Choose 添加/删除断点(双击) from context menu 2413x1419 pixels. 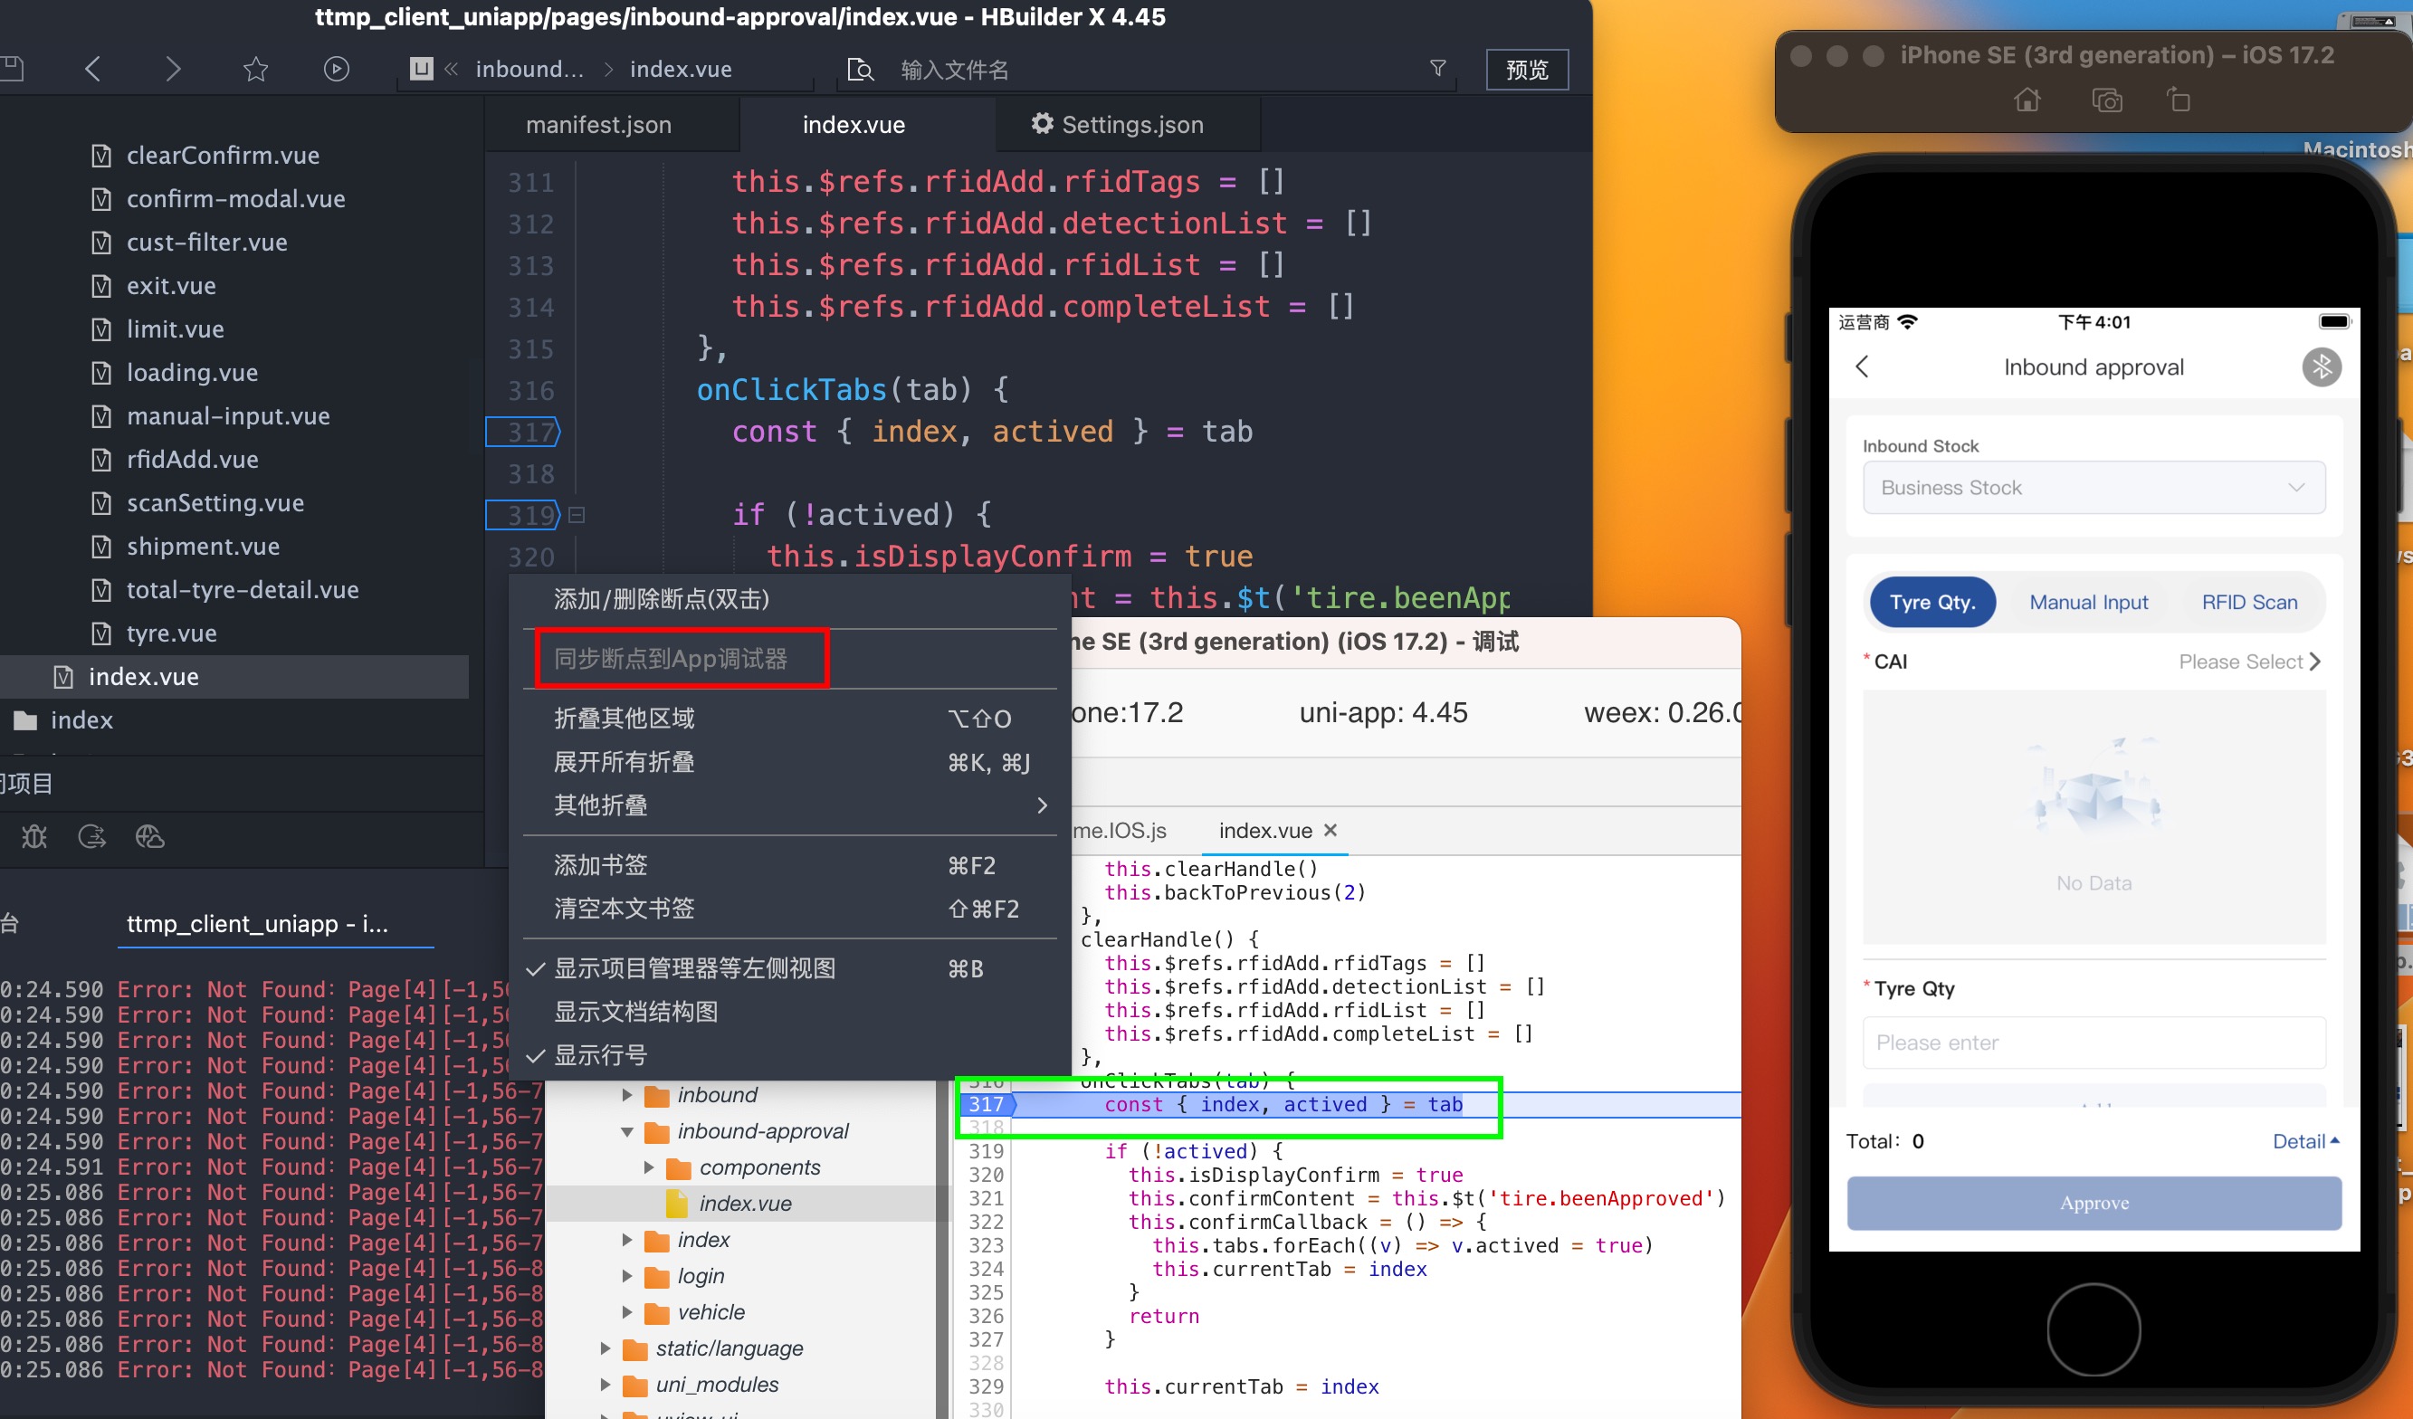click(790, 599)
